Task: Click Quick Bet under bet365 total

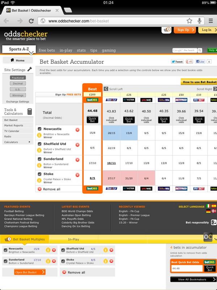Action: point(93,120)
